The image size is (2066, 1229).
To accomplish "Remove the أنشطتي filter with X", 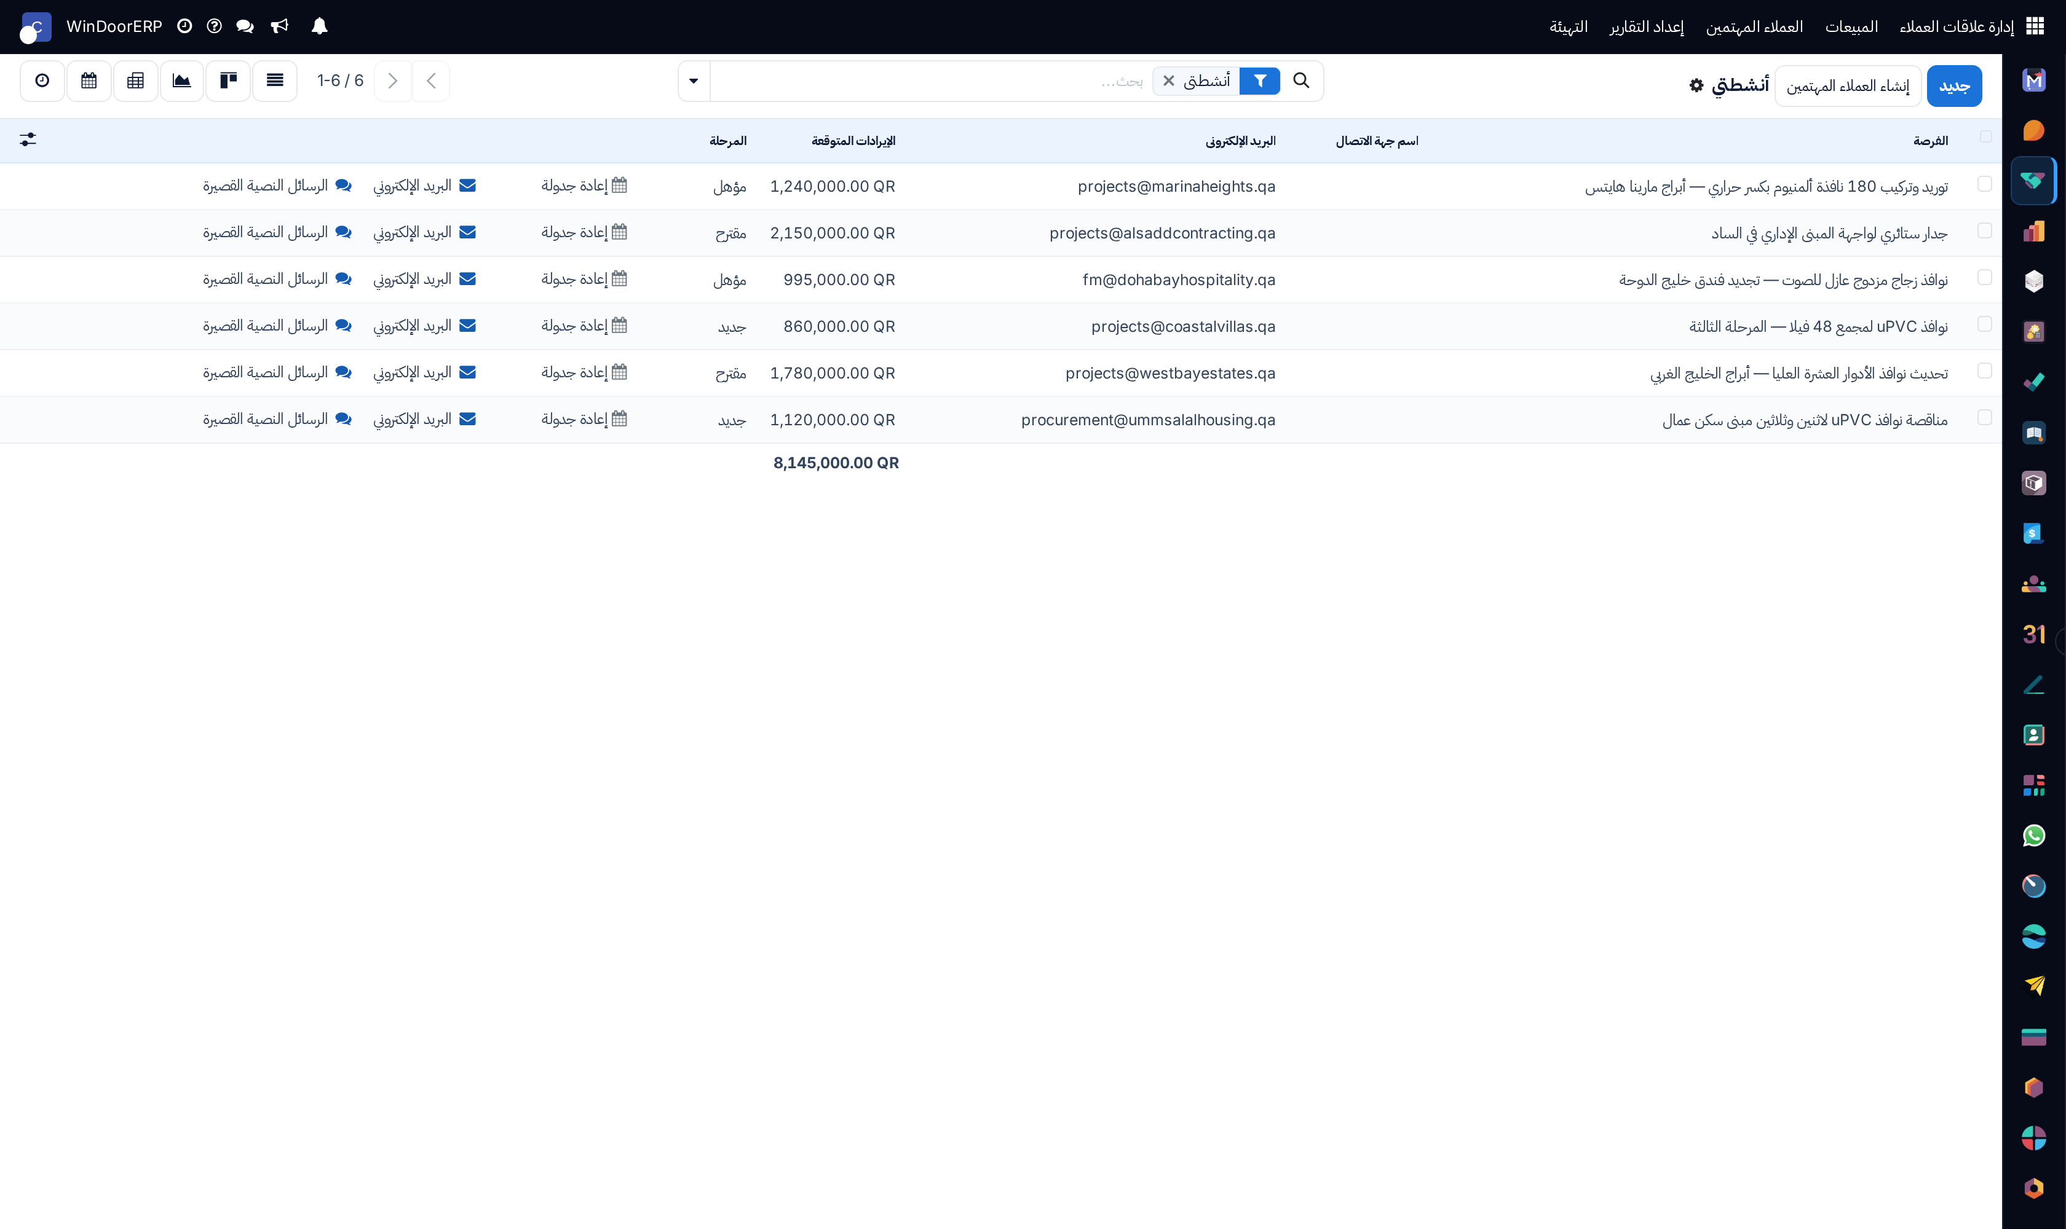I will 1168,81.
